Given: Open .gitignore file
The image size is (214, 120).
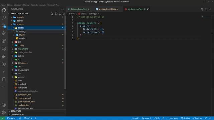Looking at the screenshot, I should point(37,88).
